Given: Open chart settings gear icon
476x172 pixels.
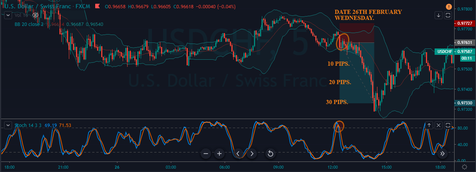Looking at the screenshot, I should (465, 167).
